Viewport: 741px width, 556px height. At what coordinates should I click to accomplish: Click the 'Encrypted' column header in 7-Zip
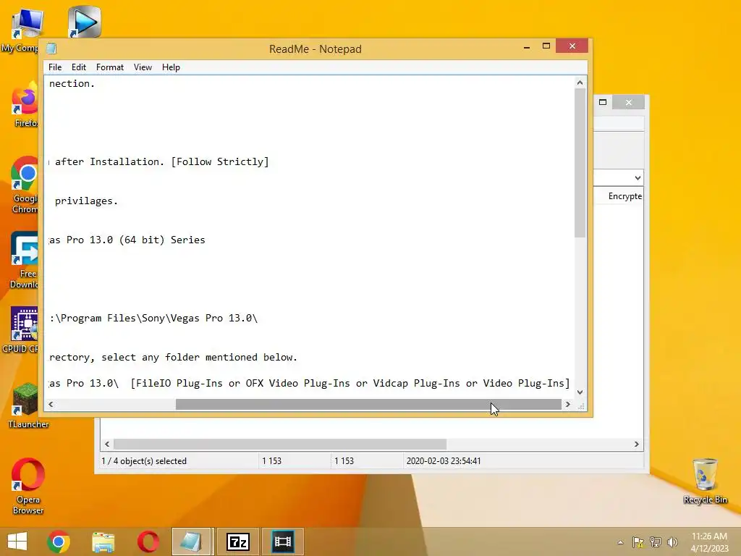point(624,196)
